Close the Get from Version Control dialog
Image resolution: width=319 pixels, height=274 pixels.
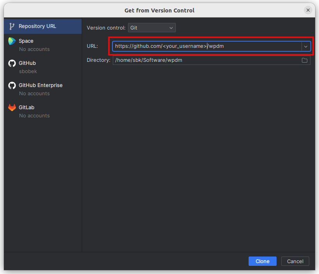308,10
